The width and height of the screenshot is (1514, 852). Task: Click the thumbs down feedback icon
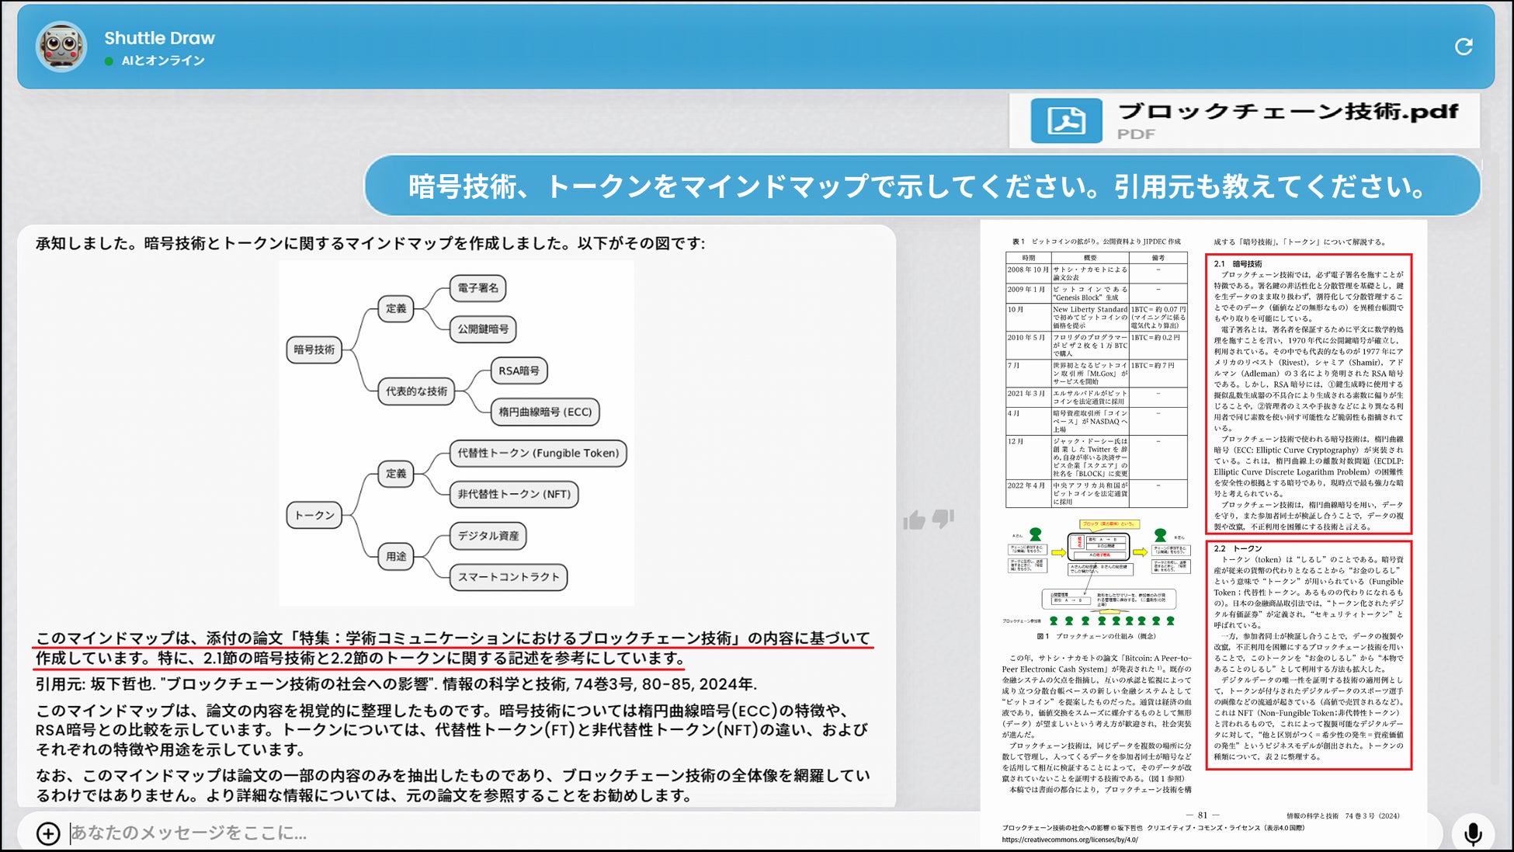click(943, 518)
